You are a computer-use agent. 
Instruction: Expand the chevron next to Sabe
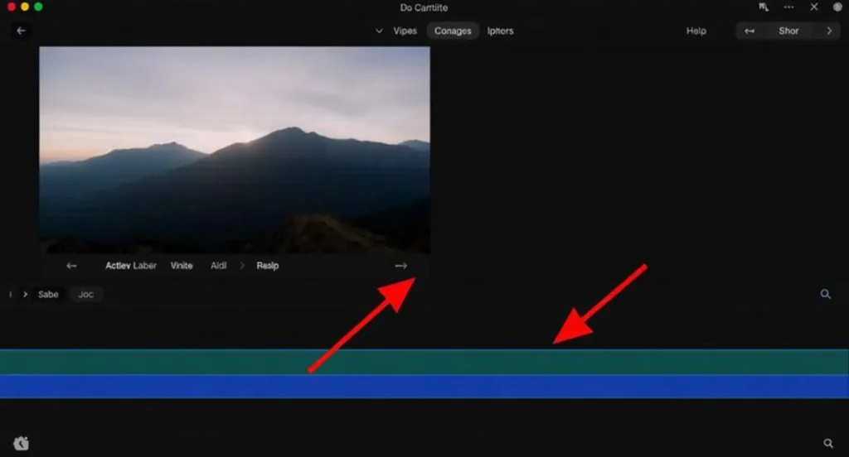click(25, 294)
